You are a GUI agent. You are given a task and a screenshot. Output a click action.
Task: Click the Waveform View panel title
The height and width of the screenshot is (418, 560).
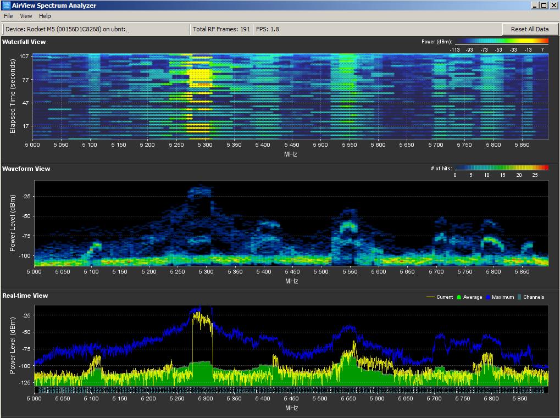[26, 169]
